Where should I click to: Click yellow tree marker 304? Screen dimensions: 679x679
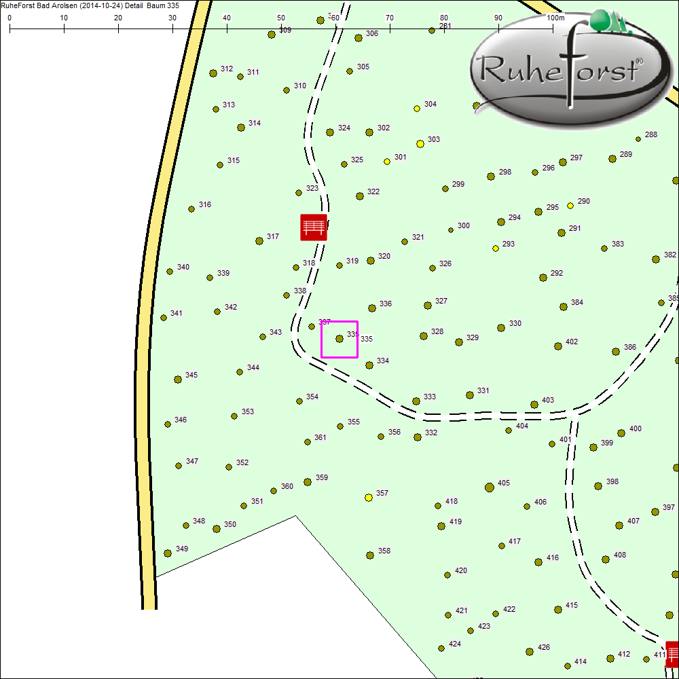(x=417, y=109)
